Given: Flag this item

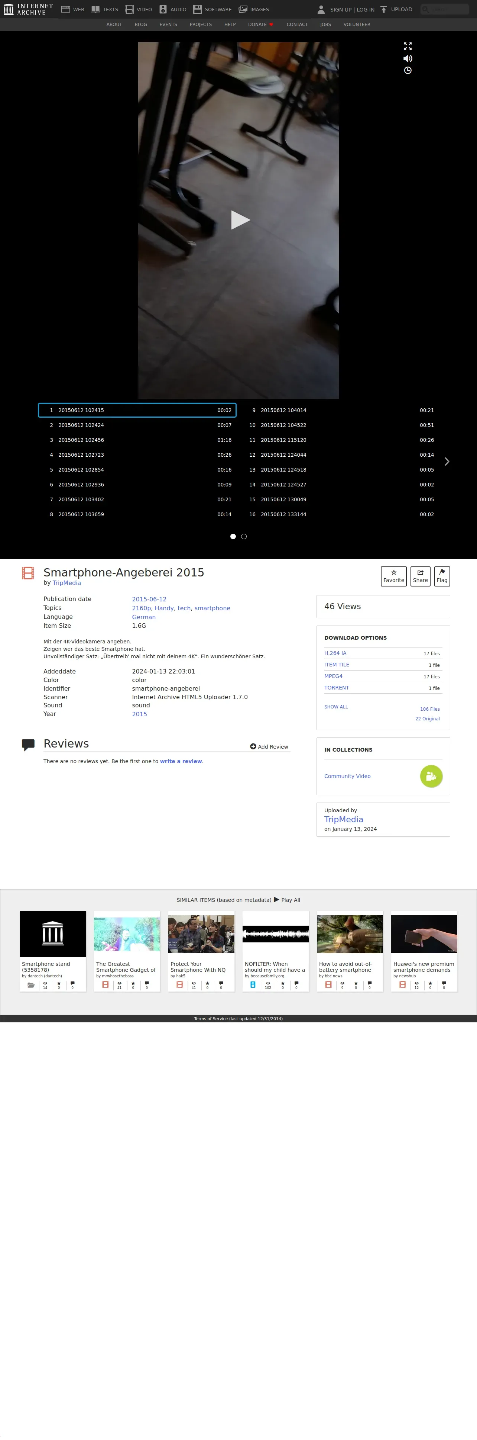Looking at the screenshot, I should point(442,576).
